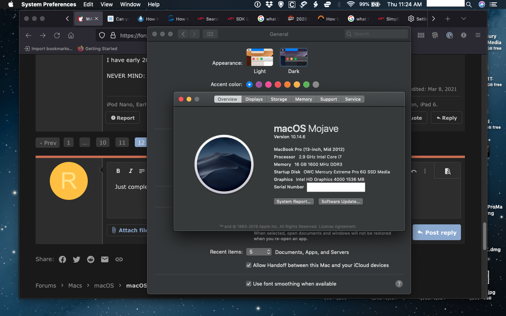Go to forum page 11
Viewport: 506px width, 316px height.
tap(122, 143)
